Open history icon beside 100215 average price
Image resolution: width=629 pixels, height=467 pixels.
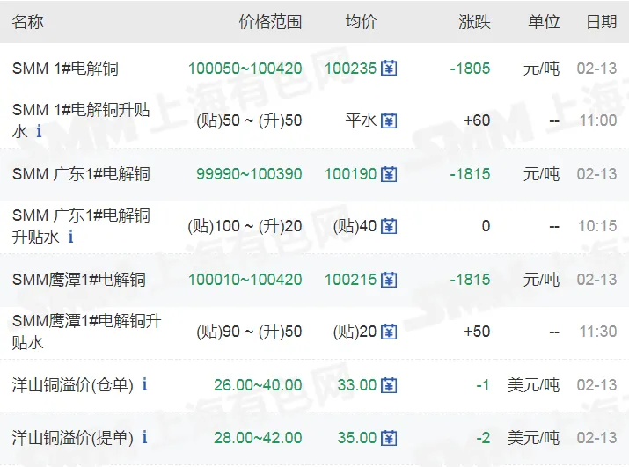point(389,280)
